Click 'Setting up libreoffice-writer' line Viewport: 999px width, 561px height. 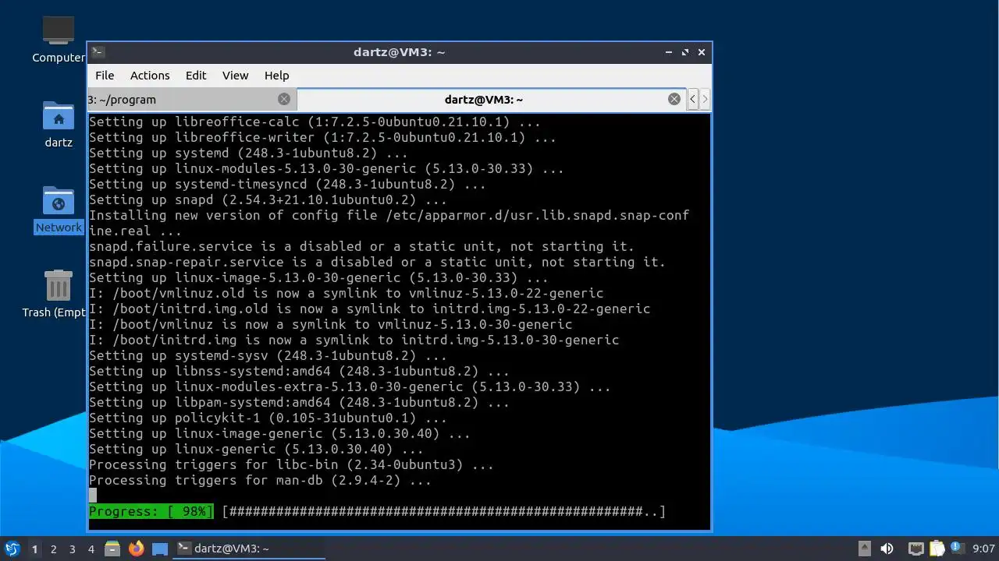(x=322, y=137)
